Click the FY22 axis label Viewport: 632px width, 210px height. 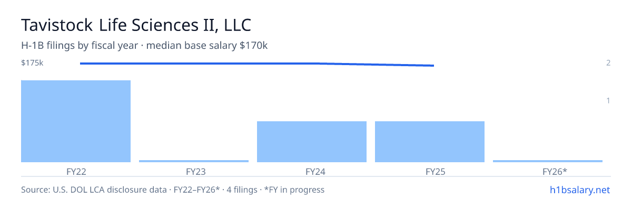point(76,171)
